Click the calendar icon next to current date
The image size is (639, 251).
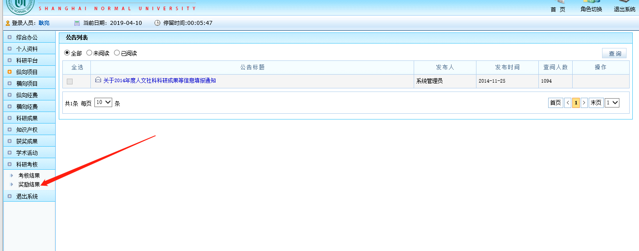[77, 23]
